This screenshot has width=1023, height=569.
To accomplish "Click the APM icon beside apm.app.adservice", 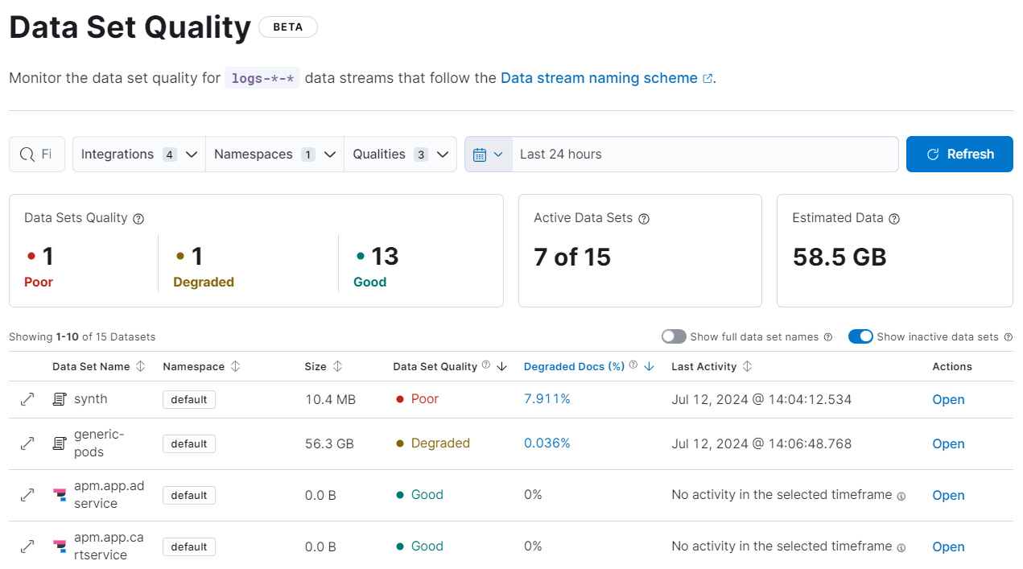I will point(59,495).
